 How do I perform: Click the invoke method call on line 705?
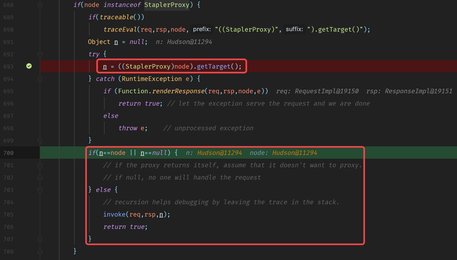pyautogui.click(x=114, y=214)
